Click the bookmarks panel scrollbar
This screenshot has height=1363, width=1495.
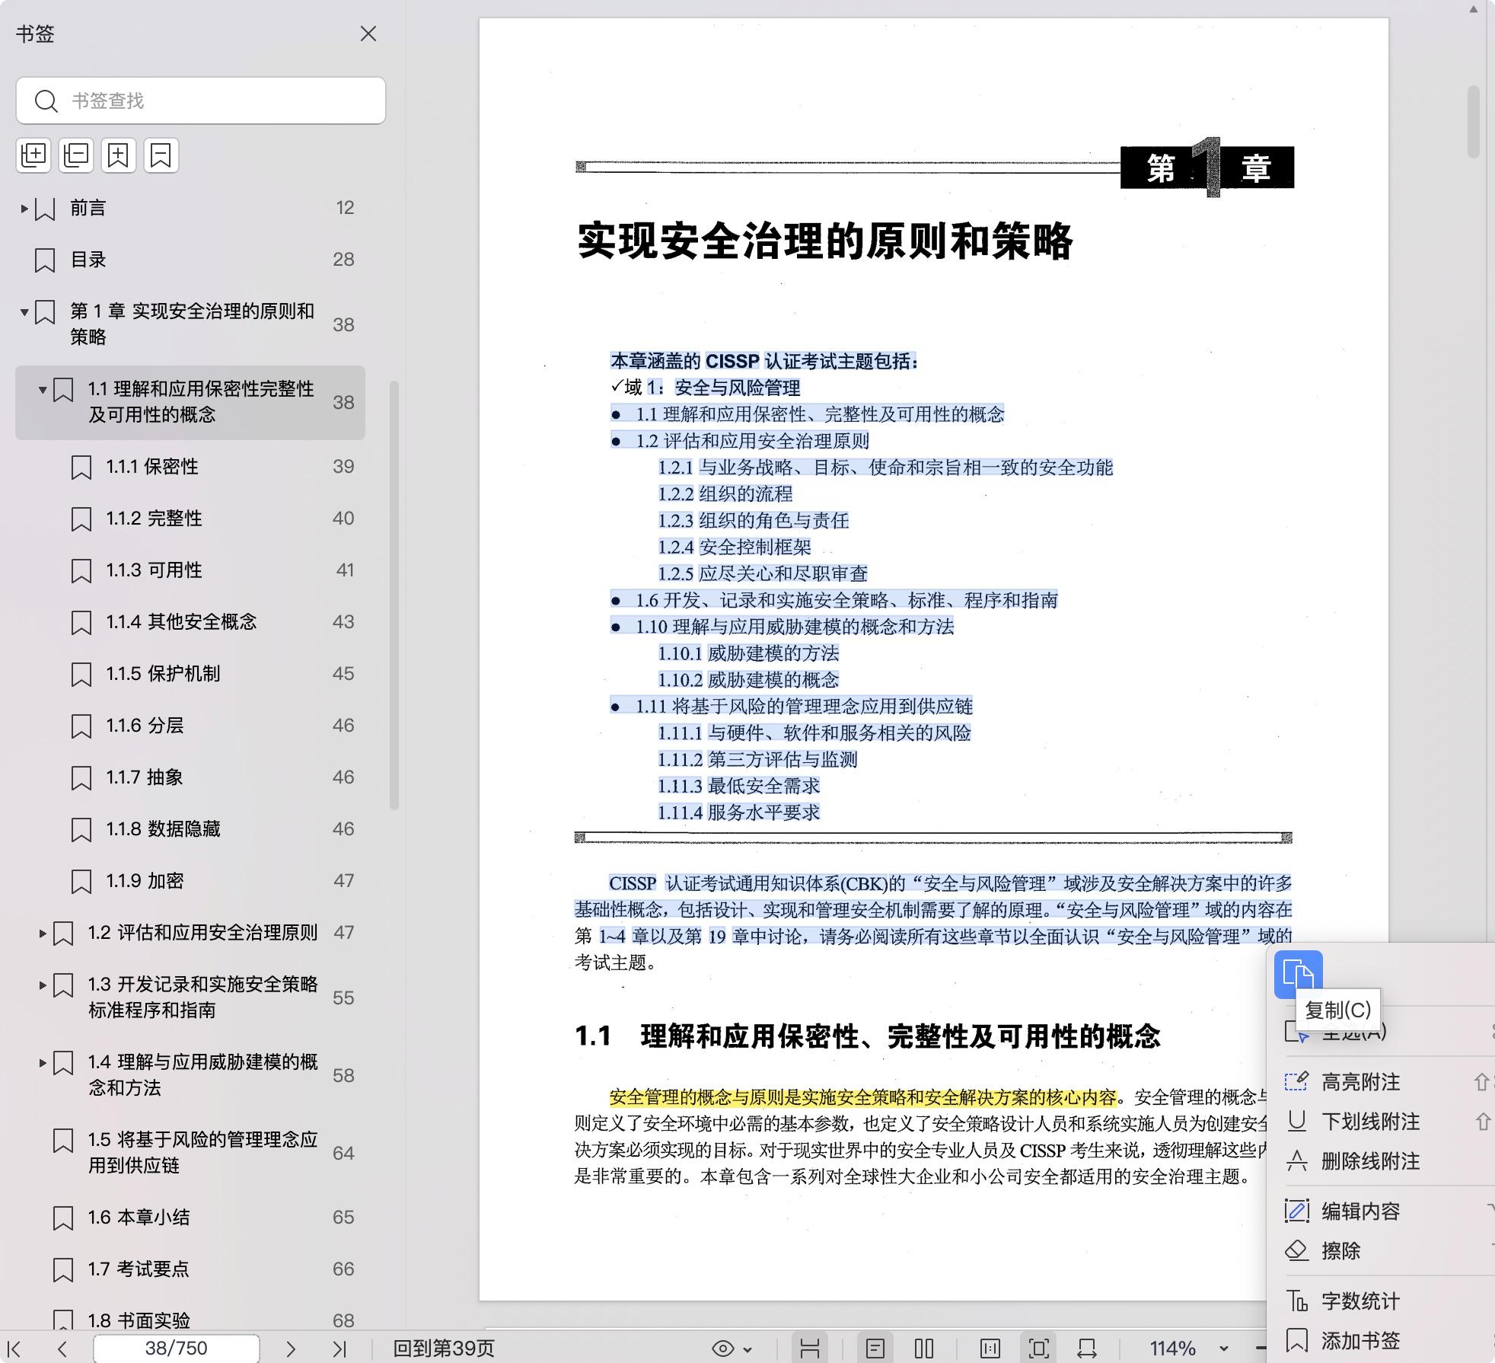pyautogui.click(x=394, y=594)
